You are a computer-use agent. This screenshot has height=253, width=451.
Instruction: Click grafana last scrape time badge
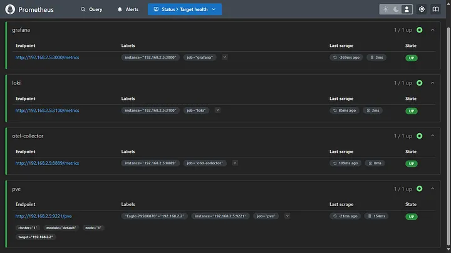[x=346, y=57]
